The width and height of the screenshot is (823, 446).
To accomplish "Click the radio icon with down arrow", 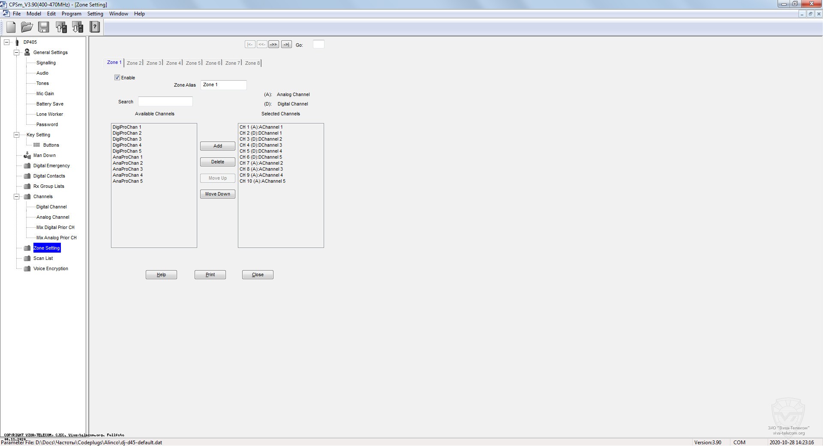I will 78,27.
